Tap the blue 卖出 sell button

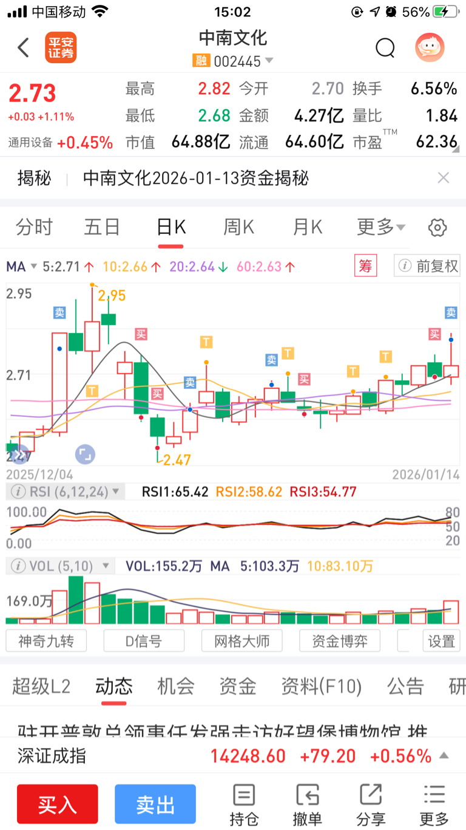pos(155,804)
